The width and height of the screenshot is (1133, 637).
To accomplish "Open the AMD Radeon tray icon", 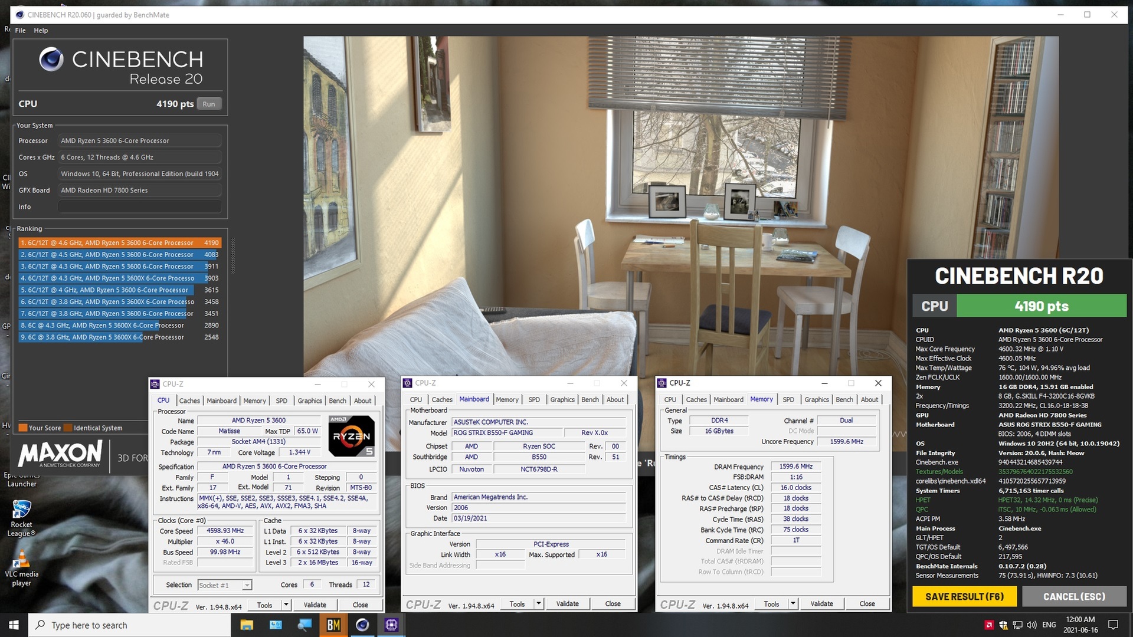I will point(989,625).
